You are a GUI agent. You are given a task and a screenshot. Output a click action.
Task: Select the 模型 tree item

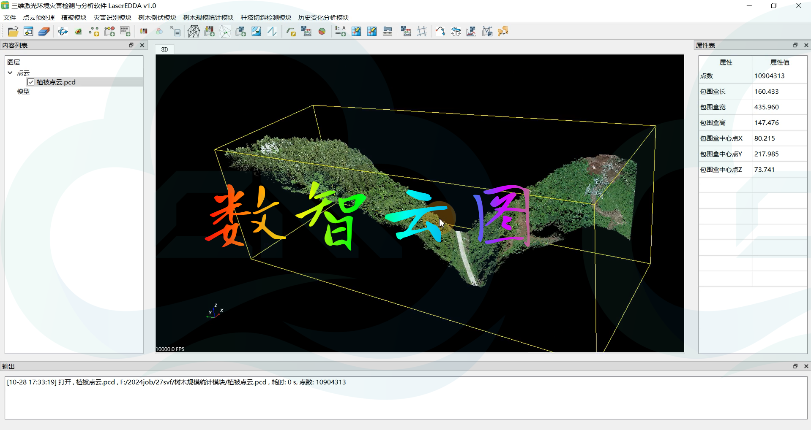23,91
